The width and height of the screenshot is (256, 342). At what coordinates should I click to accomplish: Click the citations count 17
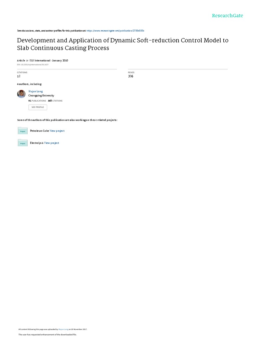(x=19, y=76)
